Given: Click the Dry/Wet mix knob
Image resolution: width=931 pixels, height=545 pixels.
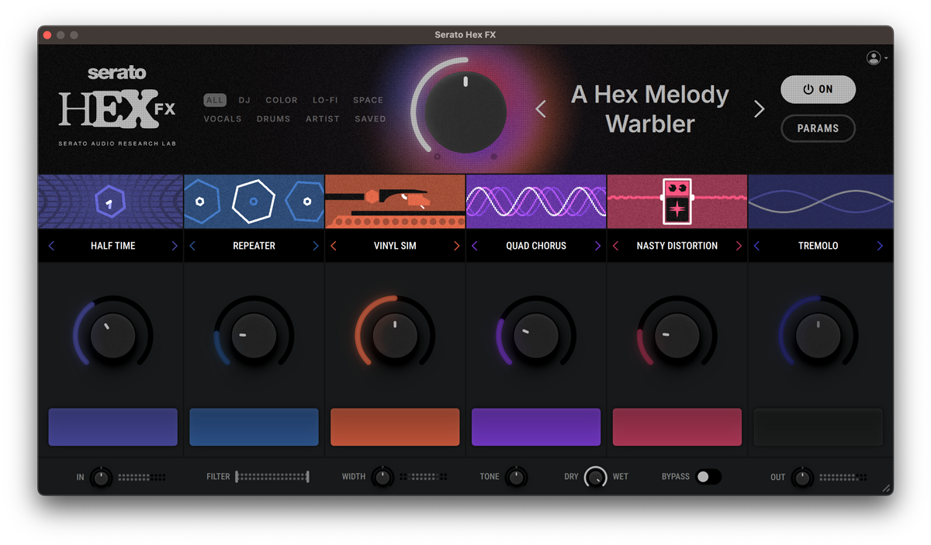Looking at the screenshot, I should 596,477.
